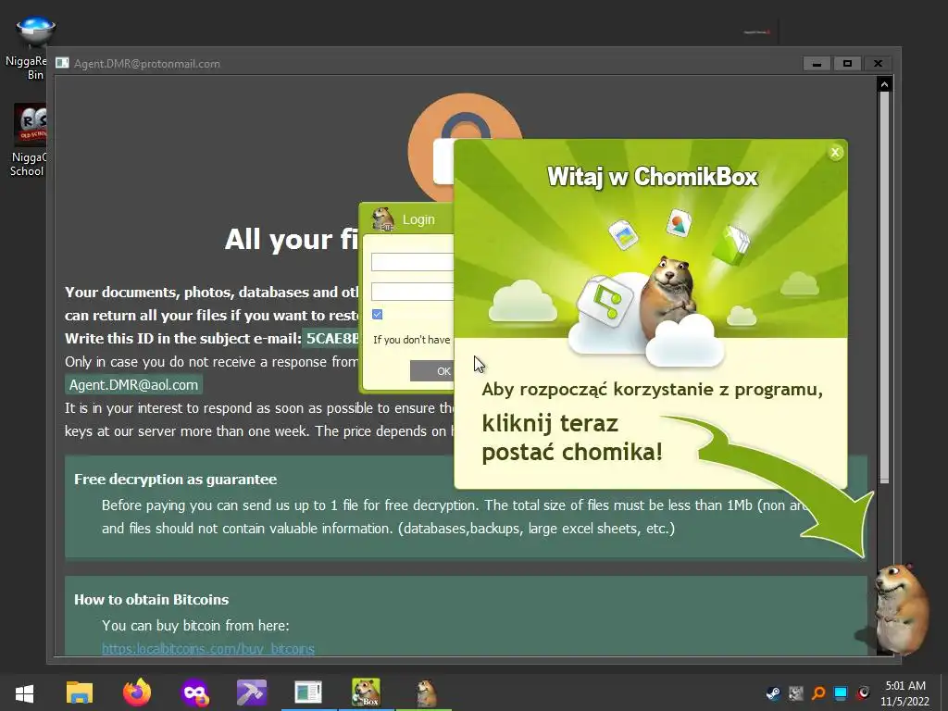Click the 'Free decryption as guarantee' heading
948x711 pixels.
coord(175,480)
